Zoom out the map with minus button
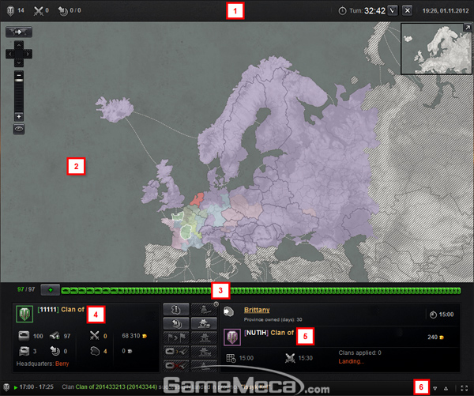The width and height of the screenshot is (474, 396). (x=19, y=75)
